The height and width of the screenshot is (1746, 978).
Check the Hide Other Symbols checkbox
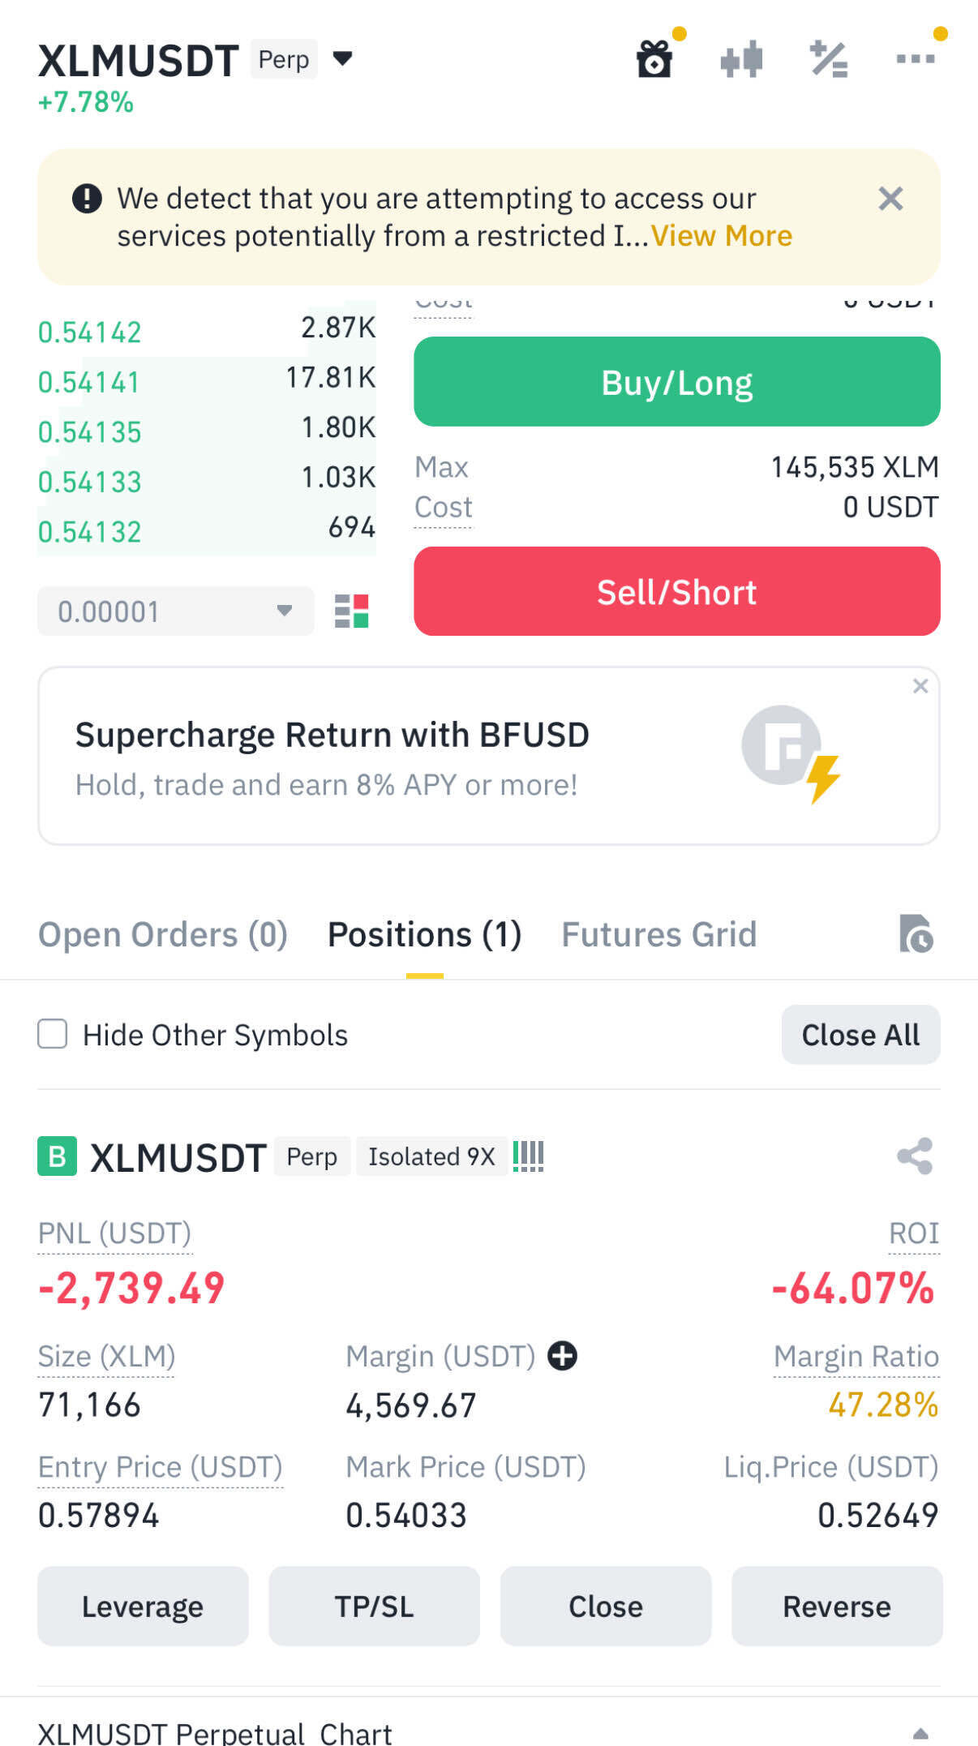53,1034
